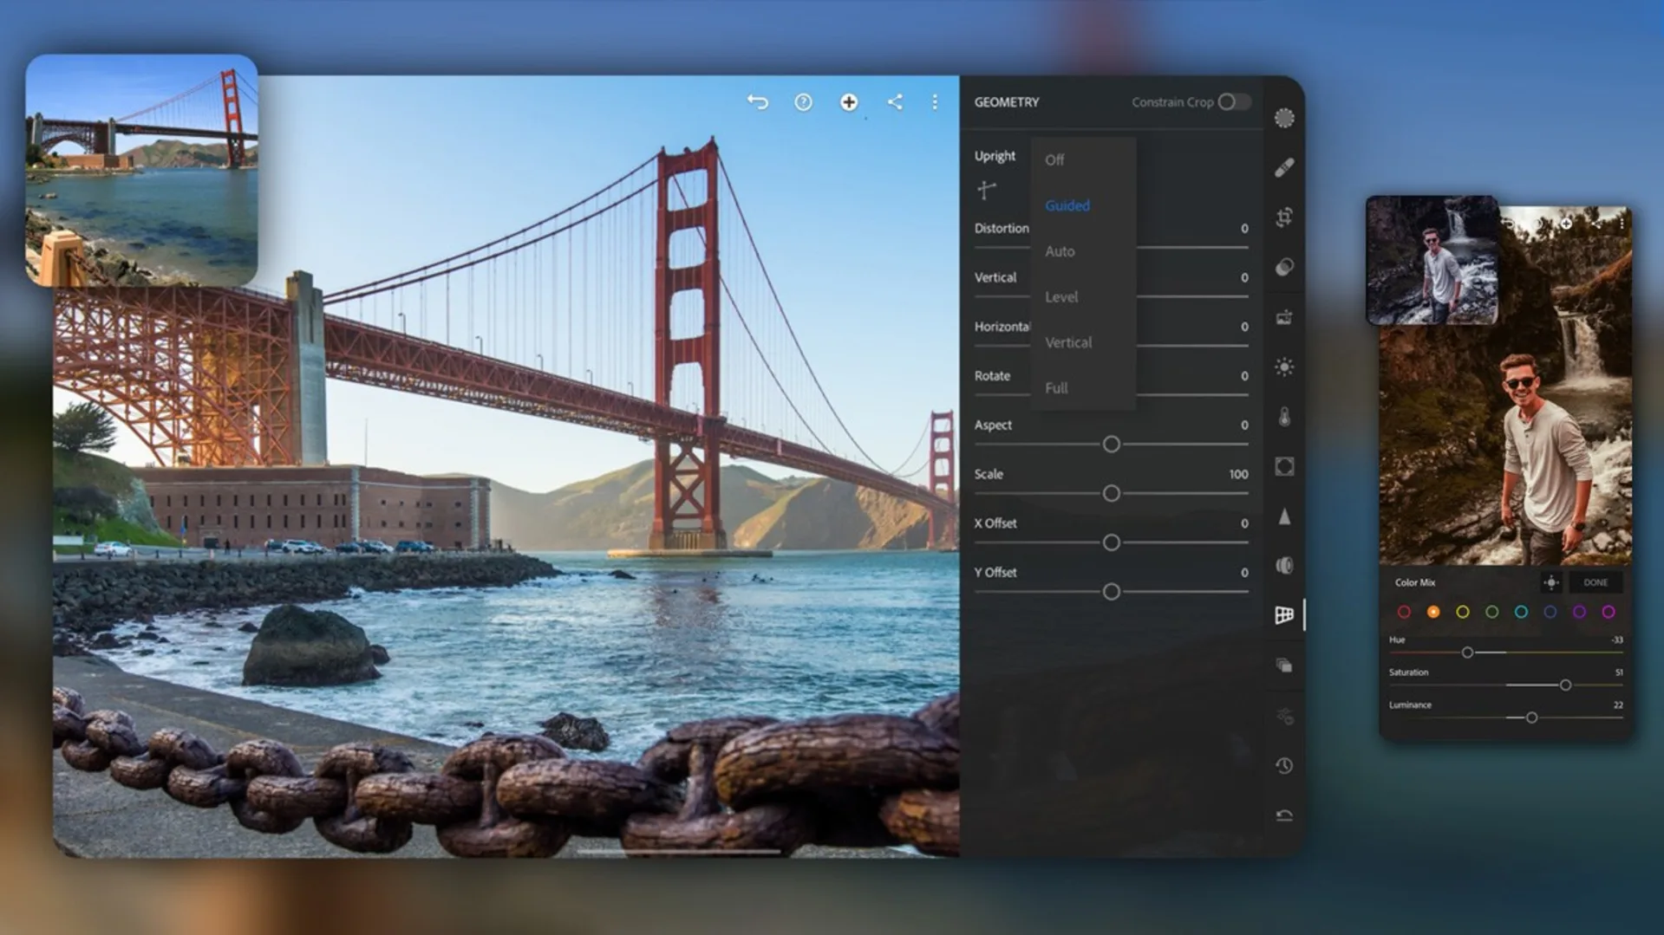Image resolution: width=1664 pixels, height=935 pixels.
Task: Open the Color panel thermometer icon
Action: (x=1284, y=414)
